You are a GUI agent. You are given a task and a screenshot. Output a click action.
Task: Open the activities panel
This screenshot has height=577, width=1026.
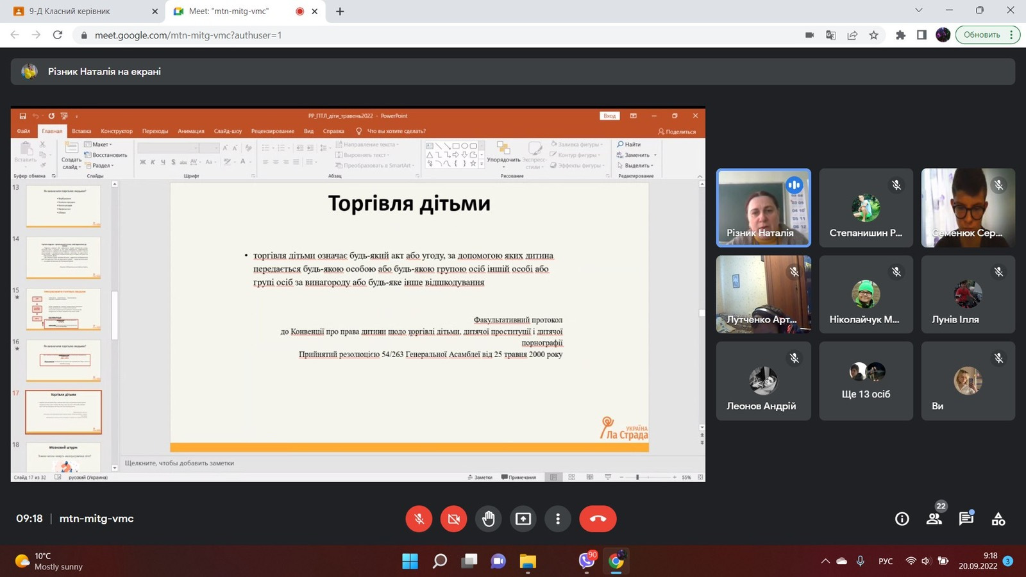coord(998,519)
